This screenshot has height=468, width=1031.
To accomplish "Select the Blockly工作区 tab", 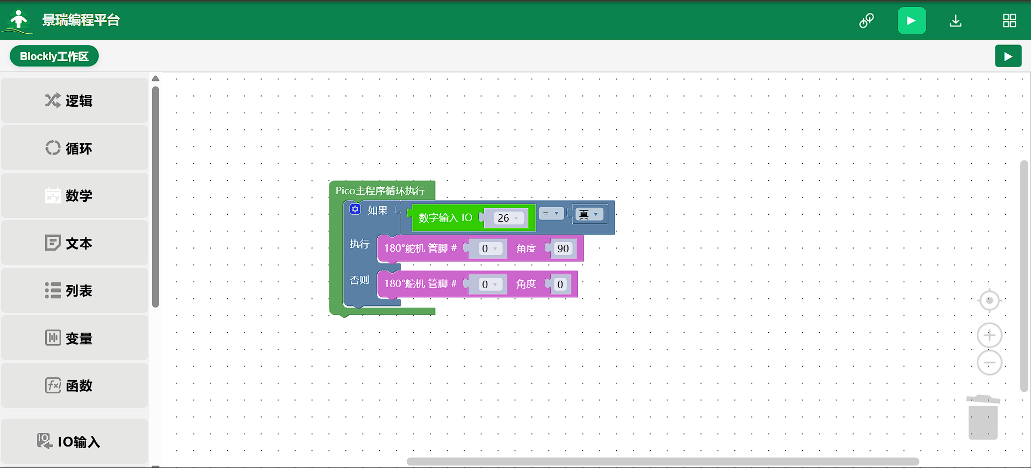I will 54,56.
